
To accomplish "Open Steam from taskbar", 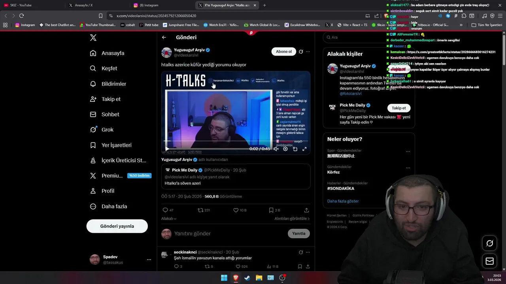I will pyautogui.click(x=247, y=278).
